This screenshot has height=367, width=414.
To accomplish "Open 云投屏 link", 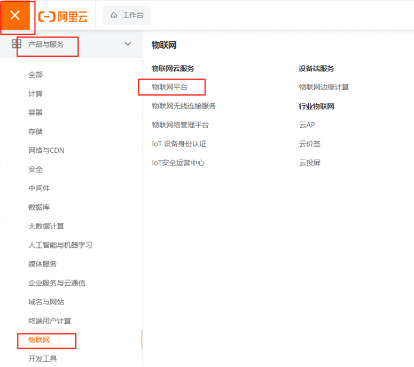I will [x=310, y=163].
